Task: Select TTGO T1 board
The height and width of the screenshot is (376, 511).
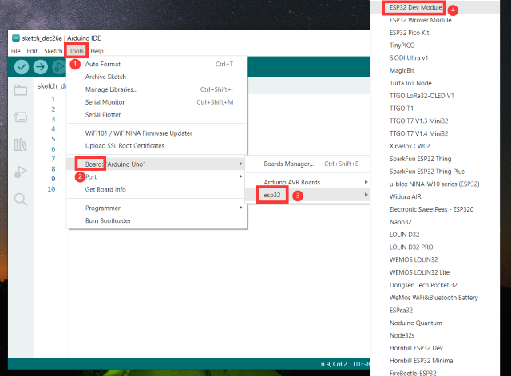Action: click(x=434, y=109)
